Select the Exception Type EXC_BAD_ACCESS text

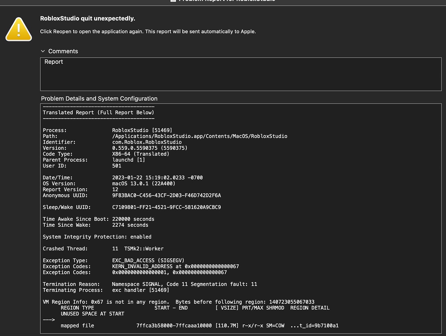148,260
